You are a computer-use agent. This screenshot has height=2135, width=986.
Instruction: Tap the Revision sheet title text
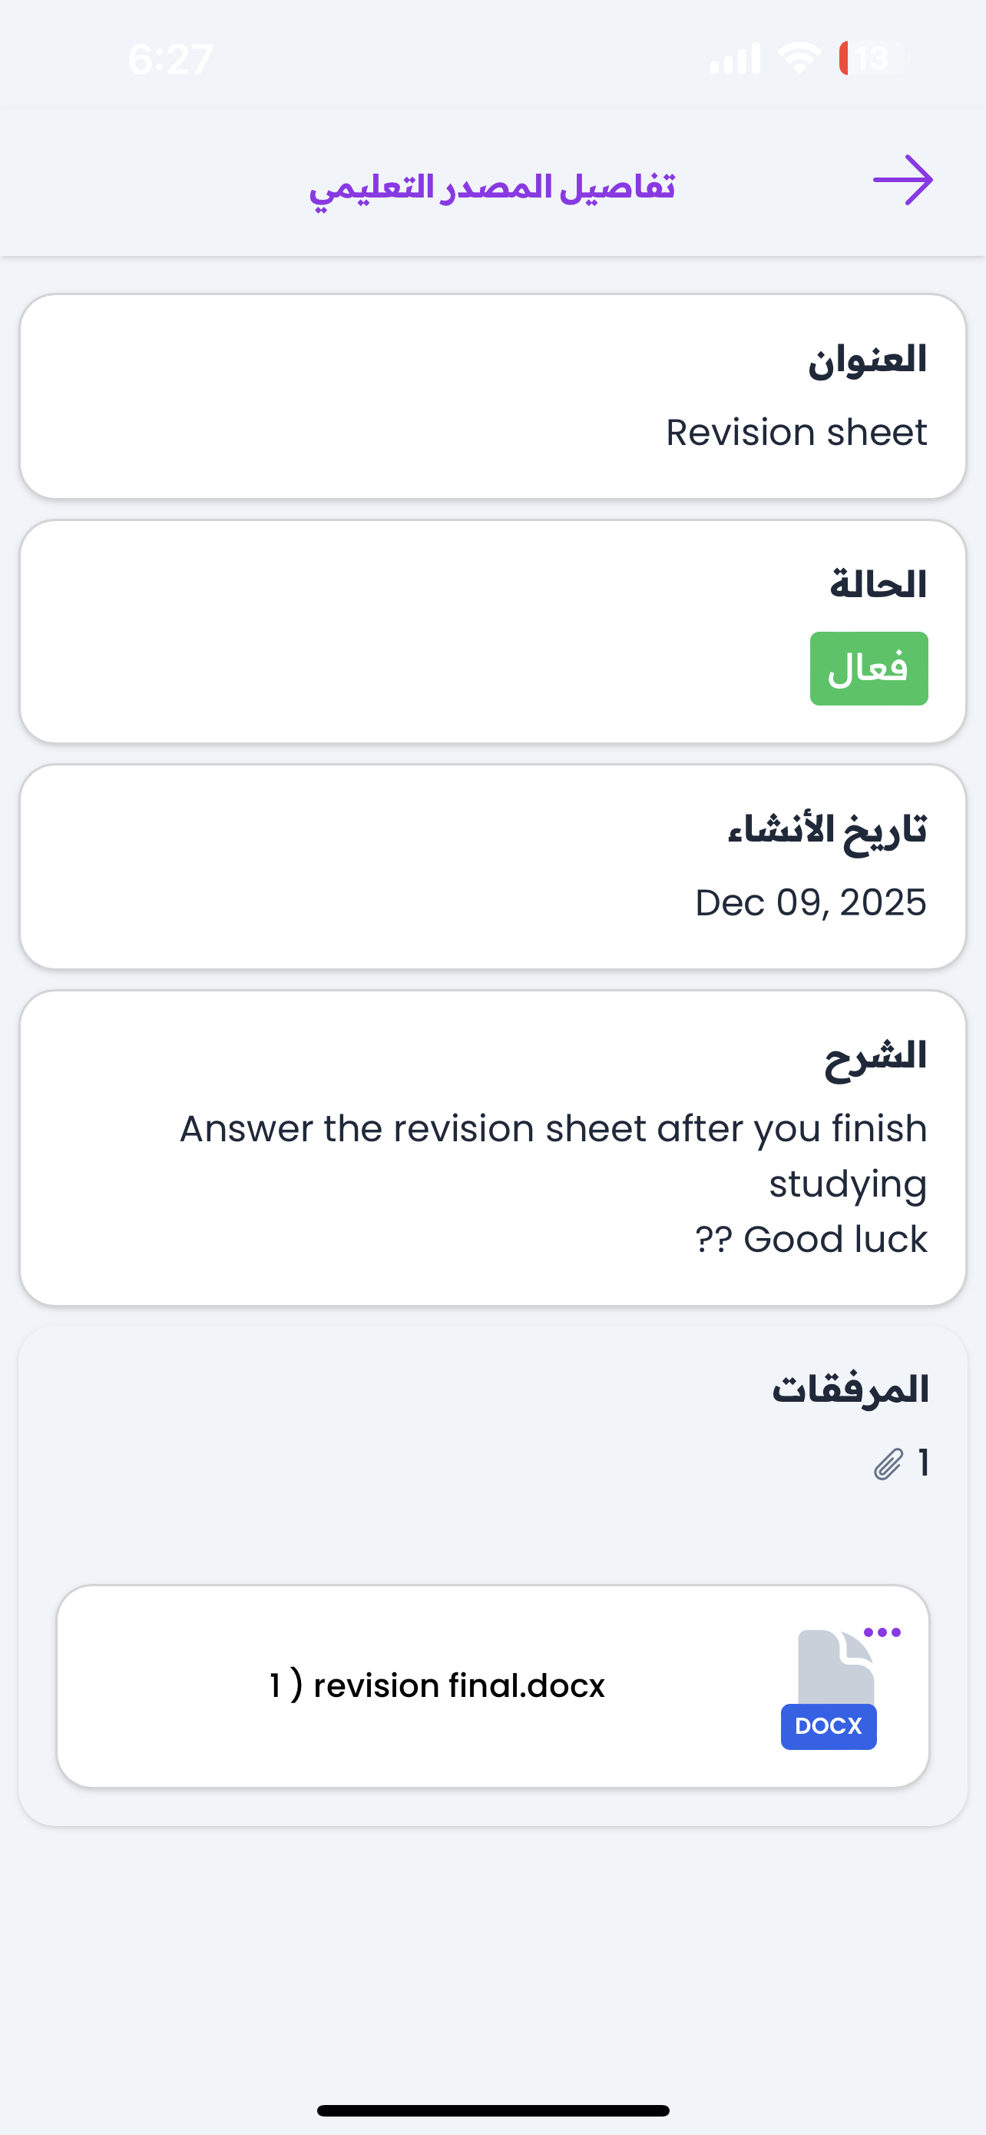(x=796, y=433)
